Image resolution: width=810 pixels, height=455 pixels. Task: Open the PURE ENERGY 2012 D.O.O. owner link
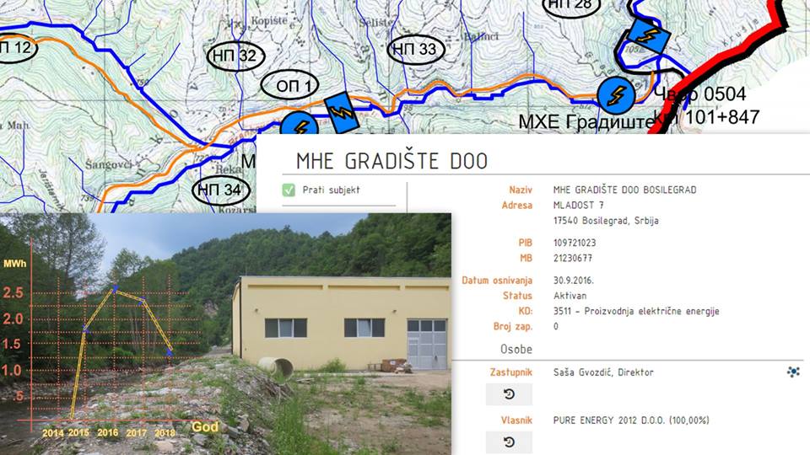(631, 420)
